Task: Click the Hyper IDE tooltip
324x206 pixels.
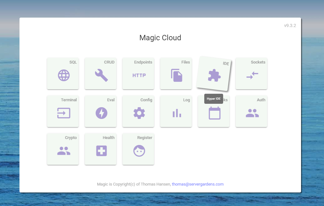Action: pos(214,99)
